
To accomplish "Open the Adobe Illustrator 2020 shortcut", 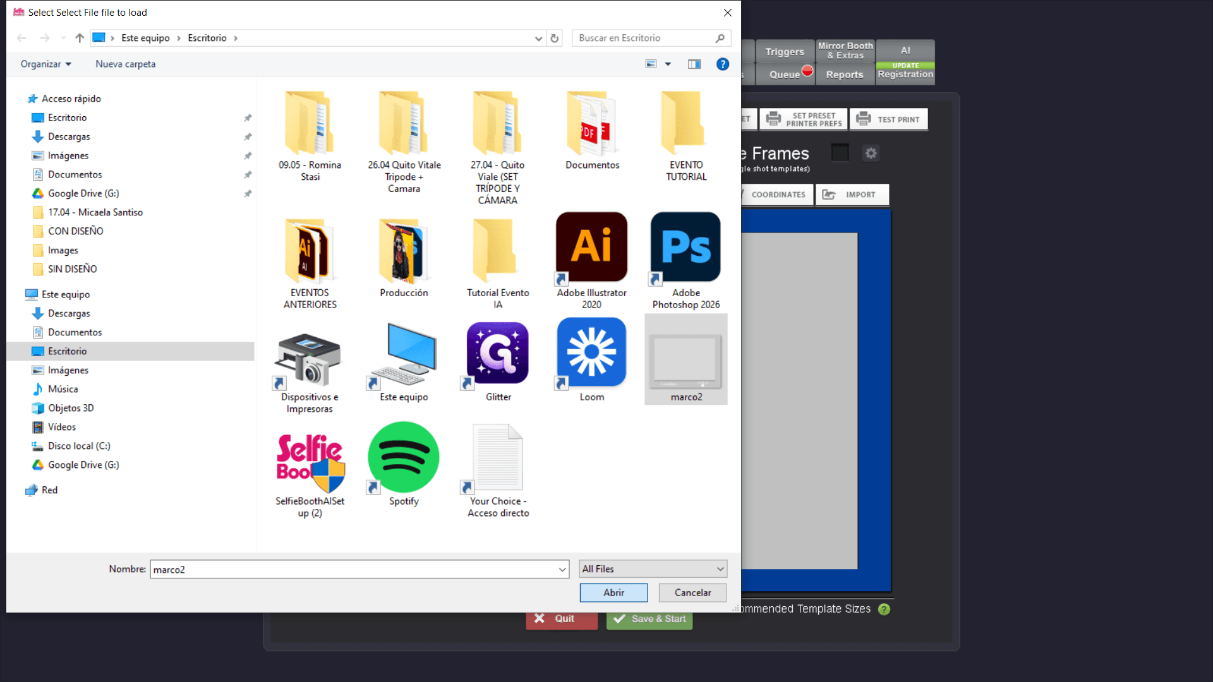I will 591,261.
